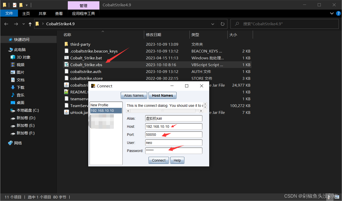
Task: Open Pictures folder in the sidebar
Action: 17,72
